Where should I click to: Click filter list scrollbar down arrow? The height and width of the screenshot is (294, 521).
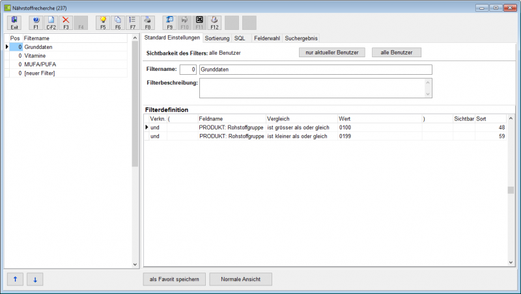coord(135,265)
